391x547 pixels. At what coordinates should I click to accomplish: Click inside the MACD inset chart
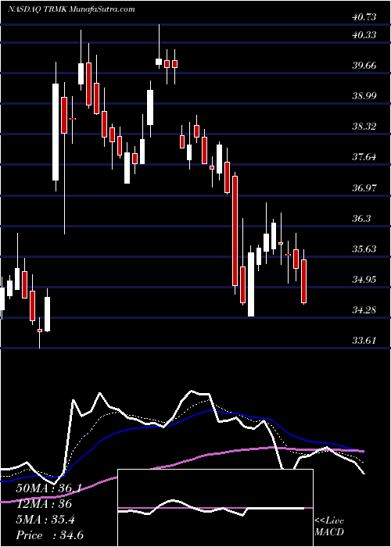tap(215, 508)
